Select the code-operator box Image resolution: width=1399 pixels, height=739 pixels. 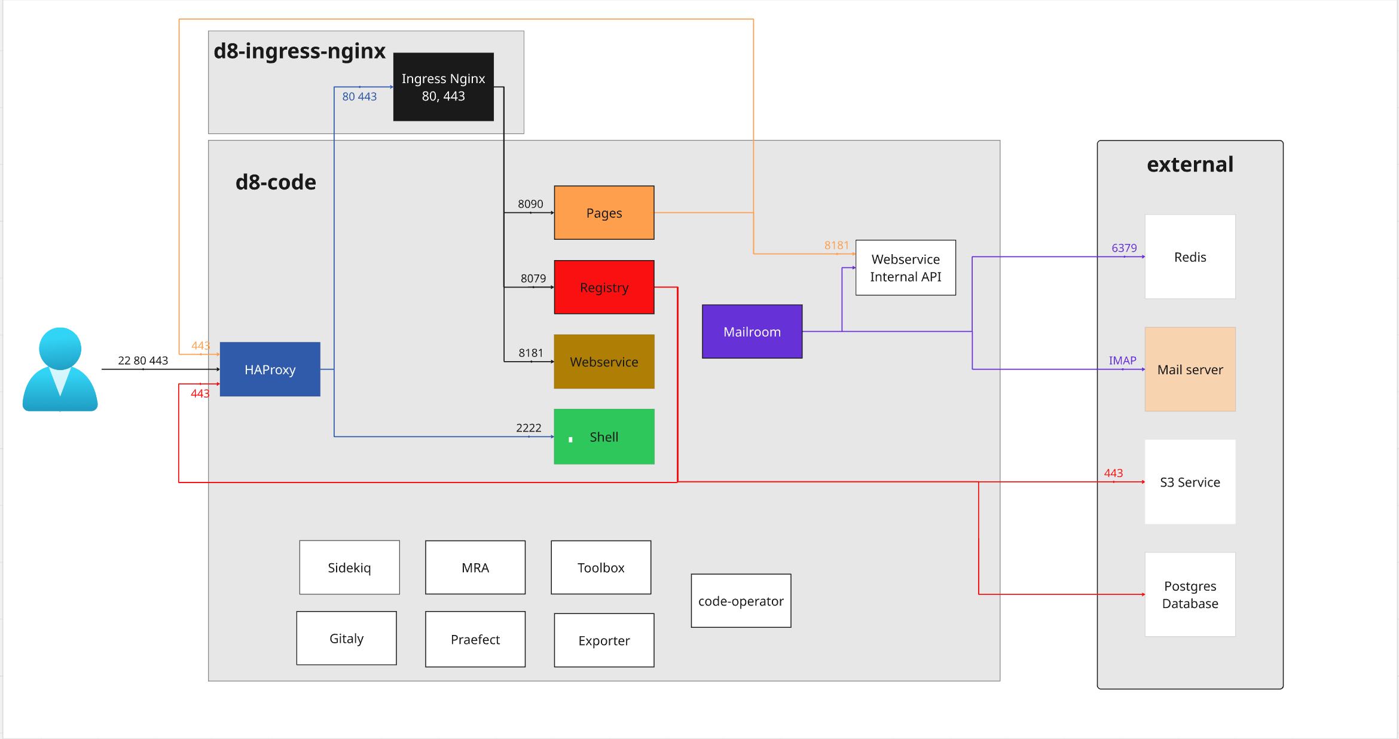(x=741, y=601)
